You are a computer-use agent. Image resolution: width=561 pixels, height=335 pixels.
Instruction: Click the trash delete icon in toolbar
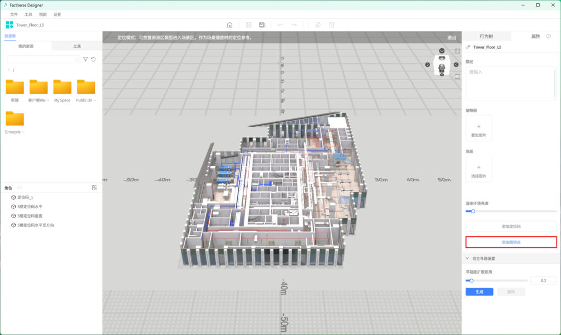(331, 25)
